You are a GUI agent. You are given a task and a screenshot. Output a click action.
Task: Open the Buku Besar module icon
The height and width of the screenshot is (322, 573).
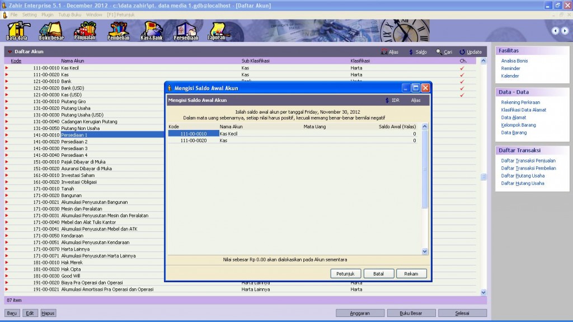pos(51,31)
